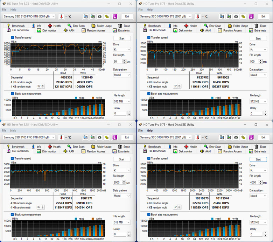Click copy-text icon in bottom-right window toolbar
The width and height of the screenshot is (273, 242).
pos(222,137)
